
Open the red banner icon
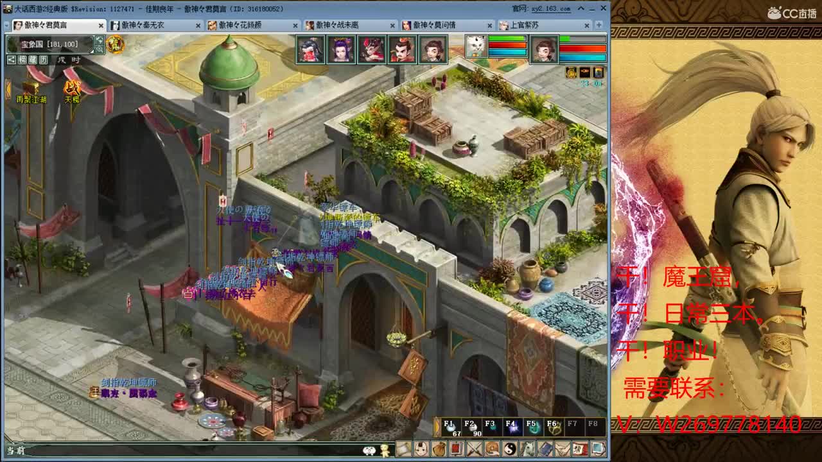pyautogui.click(x=457, y=449)
